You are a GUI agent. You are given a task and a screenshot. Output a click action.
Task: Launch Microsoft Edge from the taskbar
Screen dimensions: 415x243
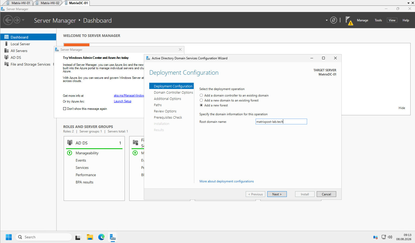pyautogui.click(x=101, y=237)
